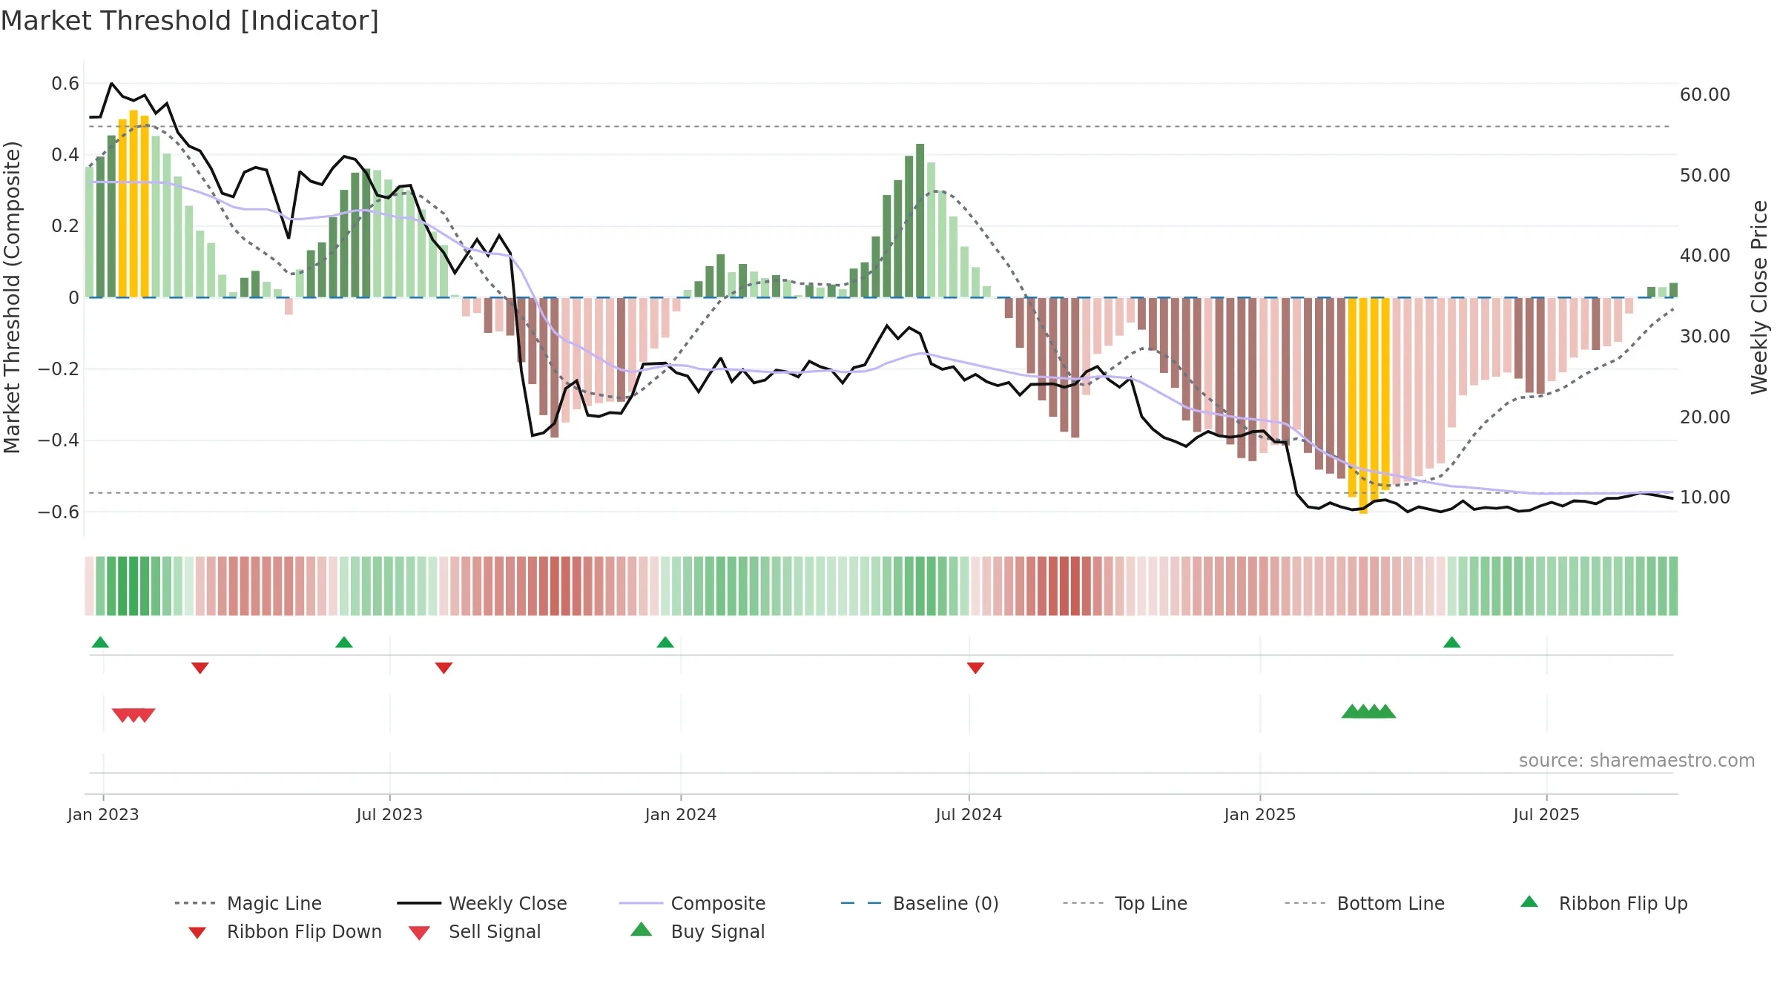Image resolution: width=1780 pixels, height=1001 pixels.
Task: Click the red flip-down triangle at Jul 2024
Action: pos(975,668)
